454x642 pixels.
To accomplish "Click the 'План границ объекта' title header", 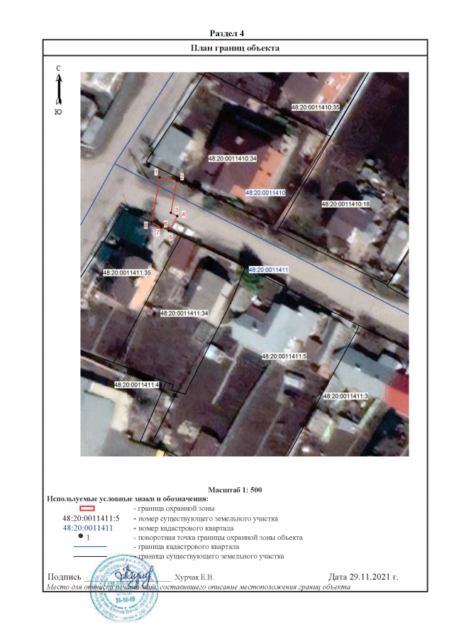I will pos(235,48).
